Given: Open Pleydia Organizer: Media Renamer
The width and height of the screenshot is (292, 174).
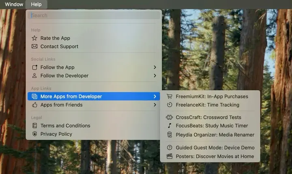Looking at the screenshot, I should 210,135.
